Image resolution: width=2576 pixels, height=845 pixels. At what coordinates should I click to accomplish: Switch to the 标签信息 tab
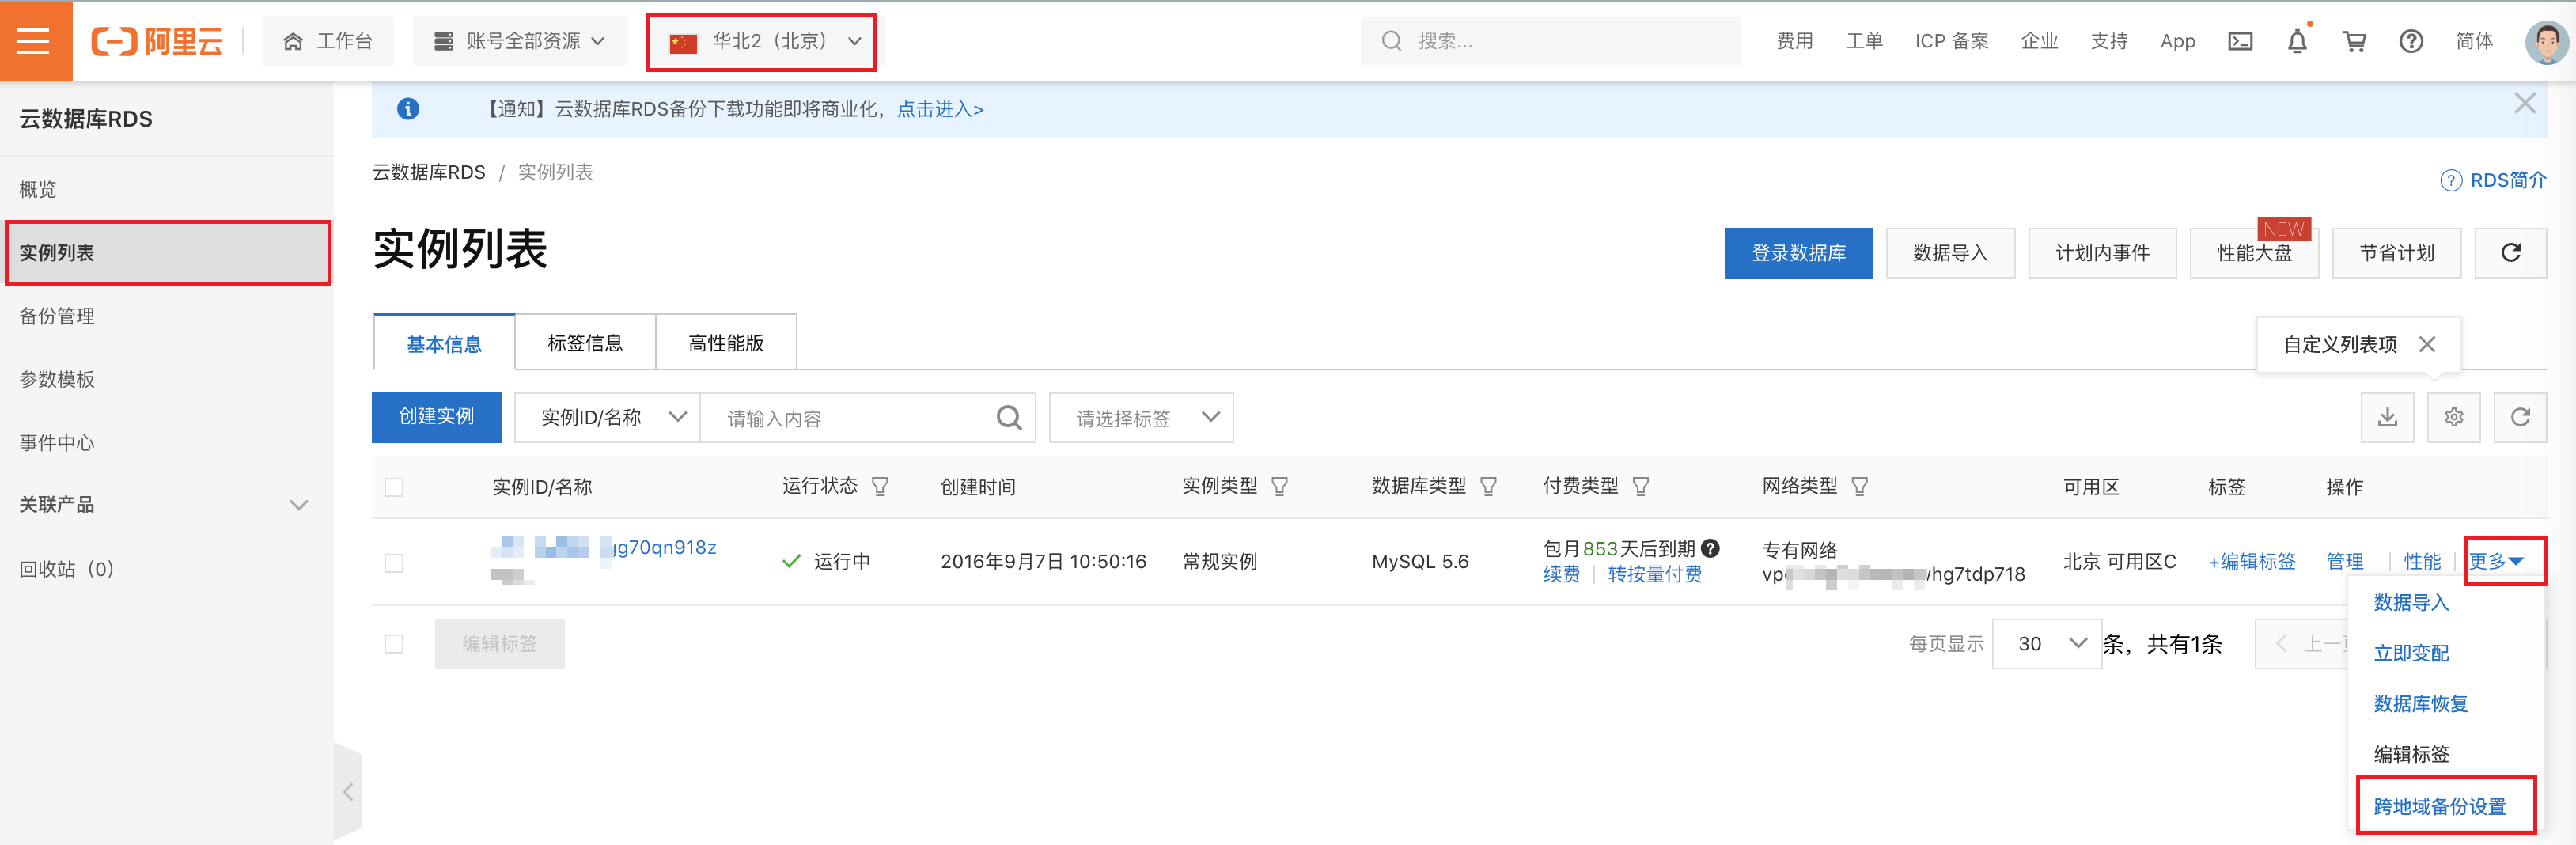585,343
